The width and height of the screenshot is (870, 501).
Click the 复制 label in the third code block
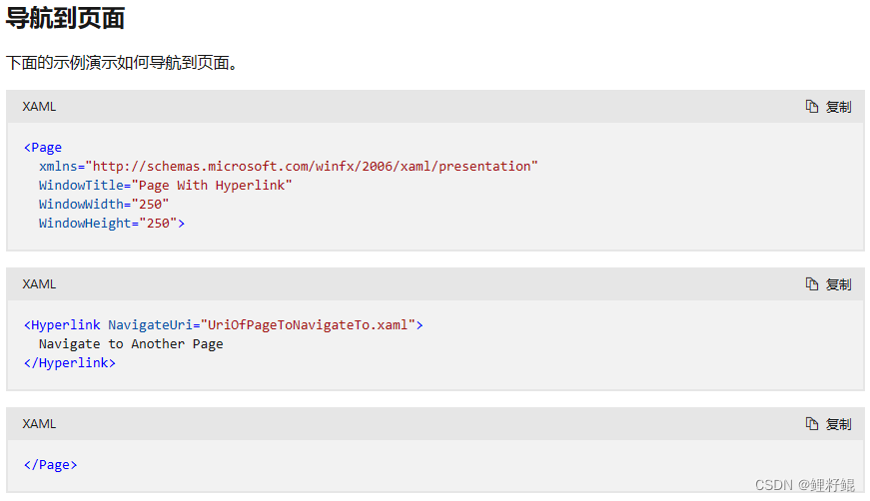(838, 424)
